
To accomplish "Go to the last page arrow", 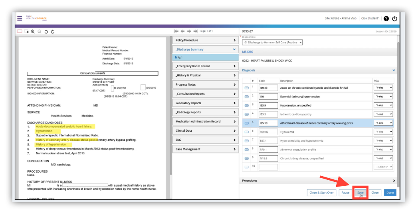I will click(196, 31).
